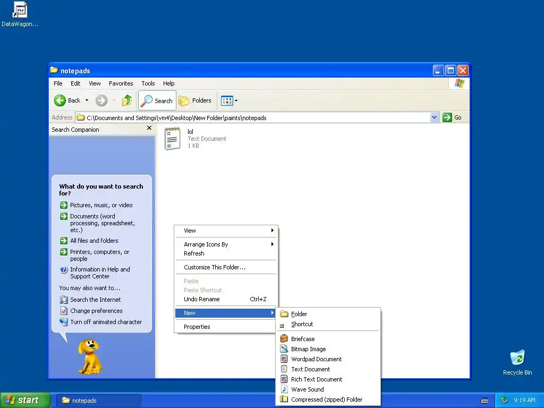The height and width of the screenshot is (408, 544).
Task: Expand View submenu in context menu
Action: point(226,231)
